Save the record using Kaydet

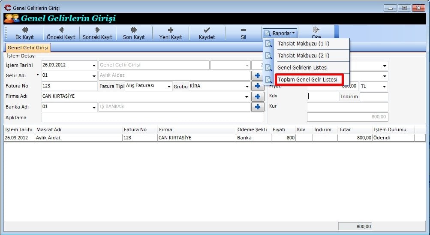coord(207,33)
